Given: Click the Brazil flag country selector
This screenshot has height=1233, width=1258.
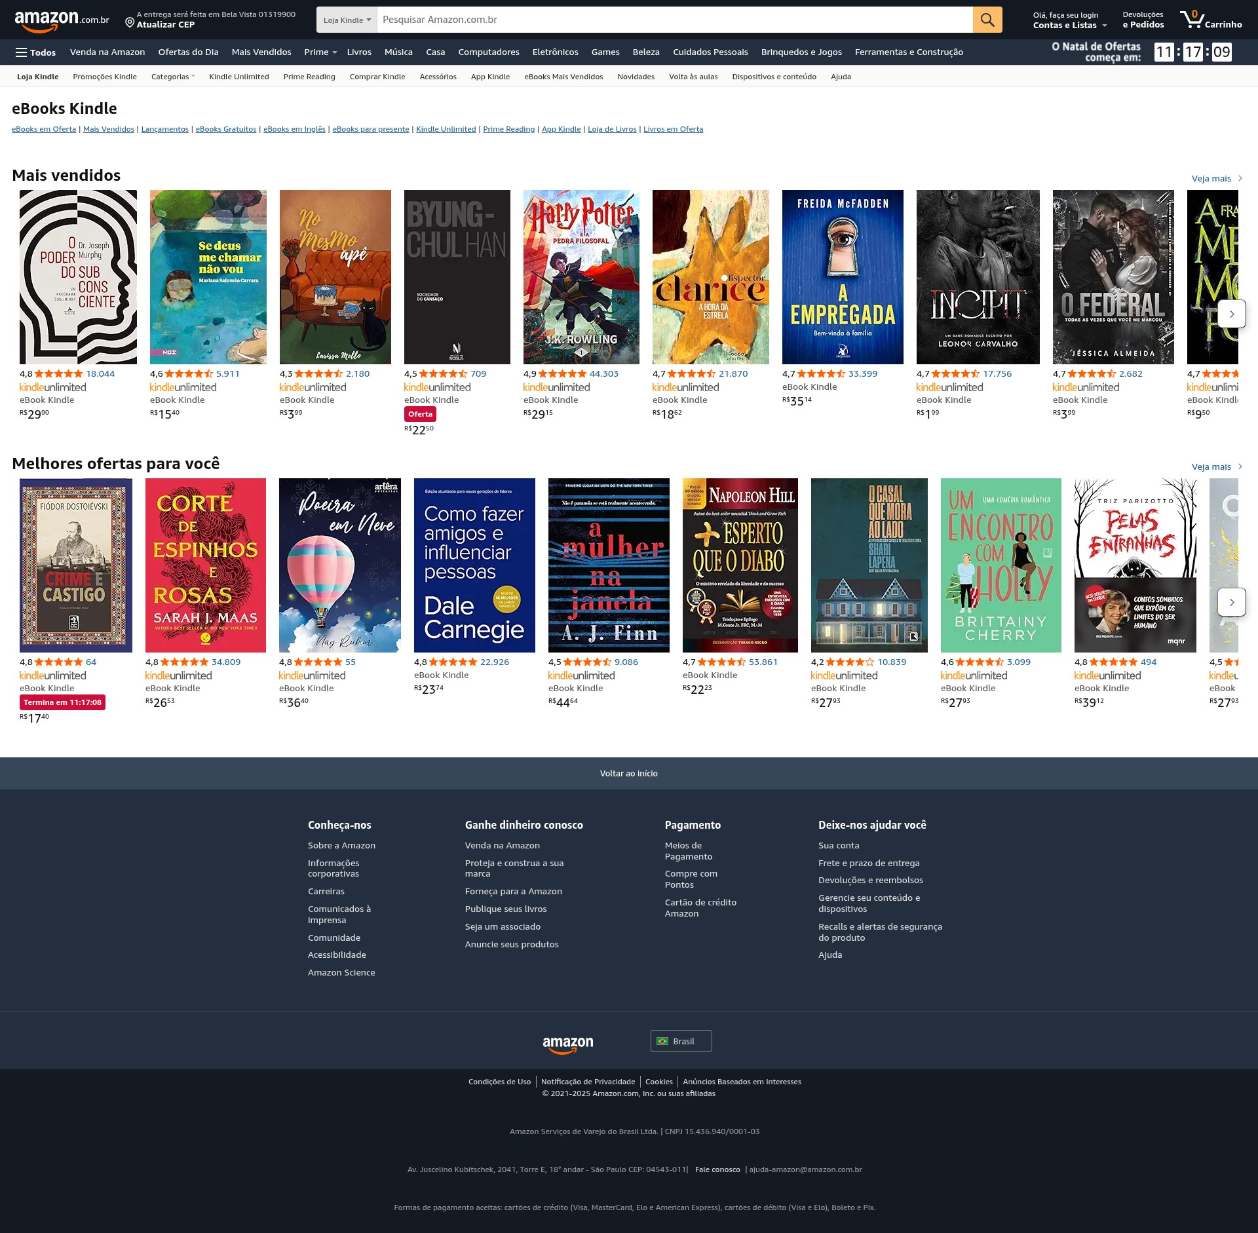Looking at the screenshot, I should click(681, 1041).
